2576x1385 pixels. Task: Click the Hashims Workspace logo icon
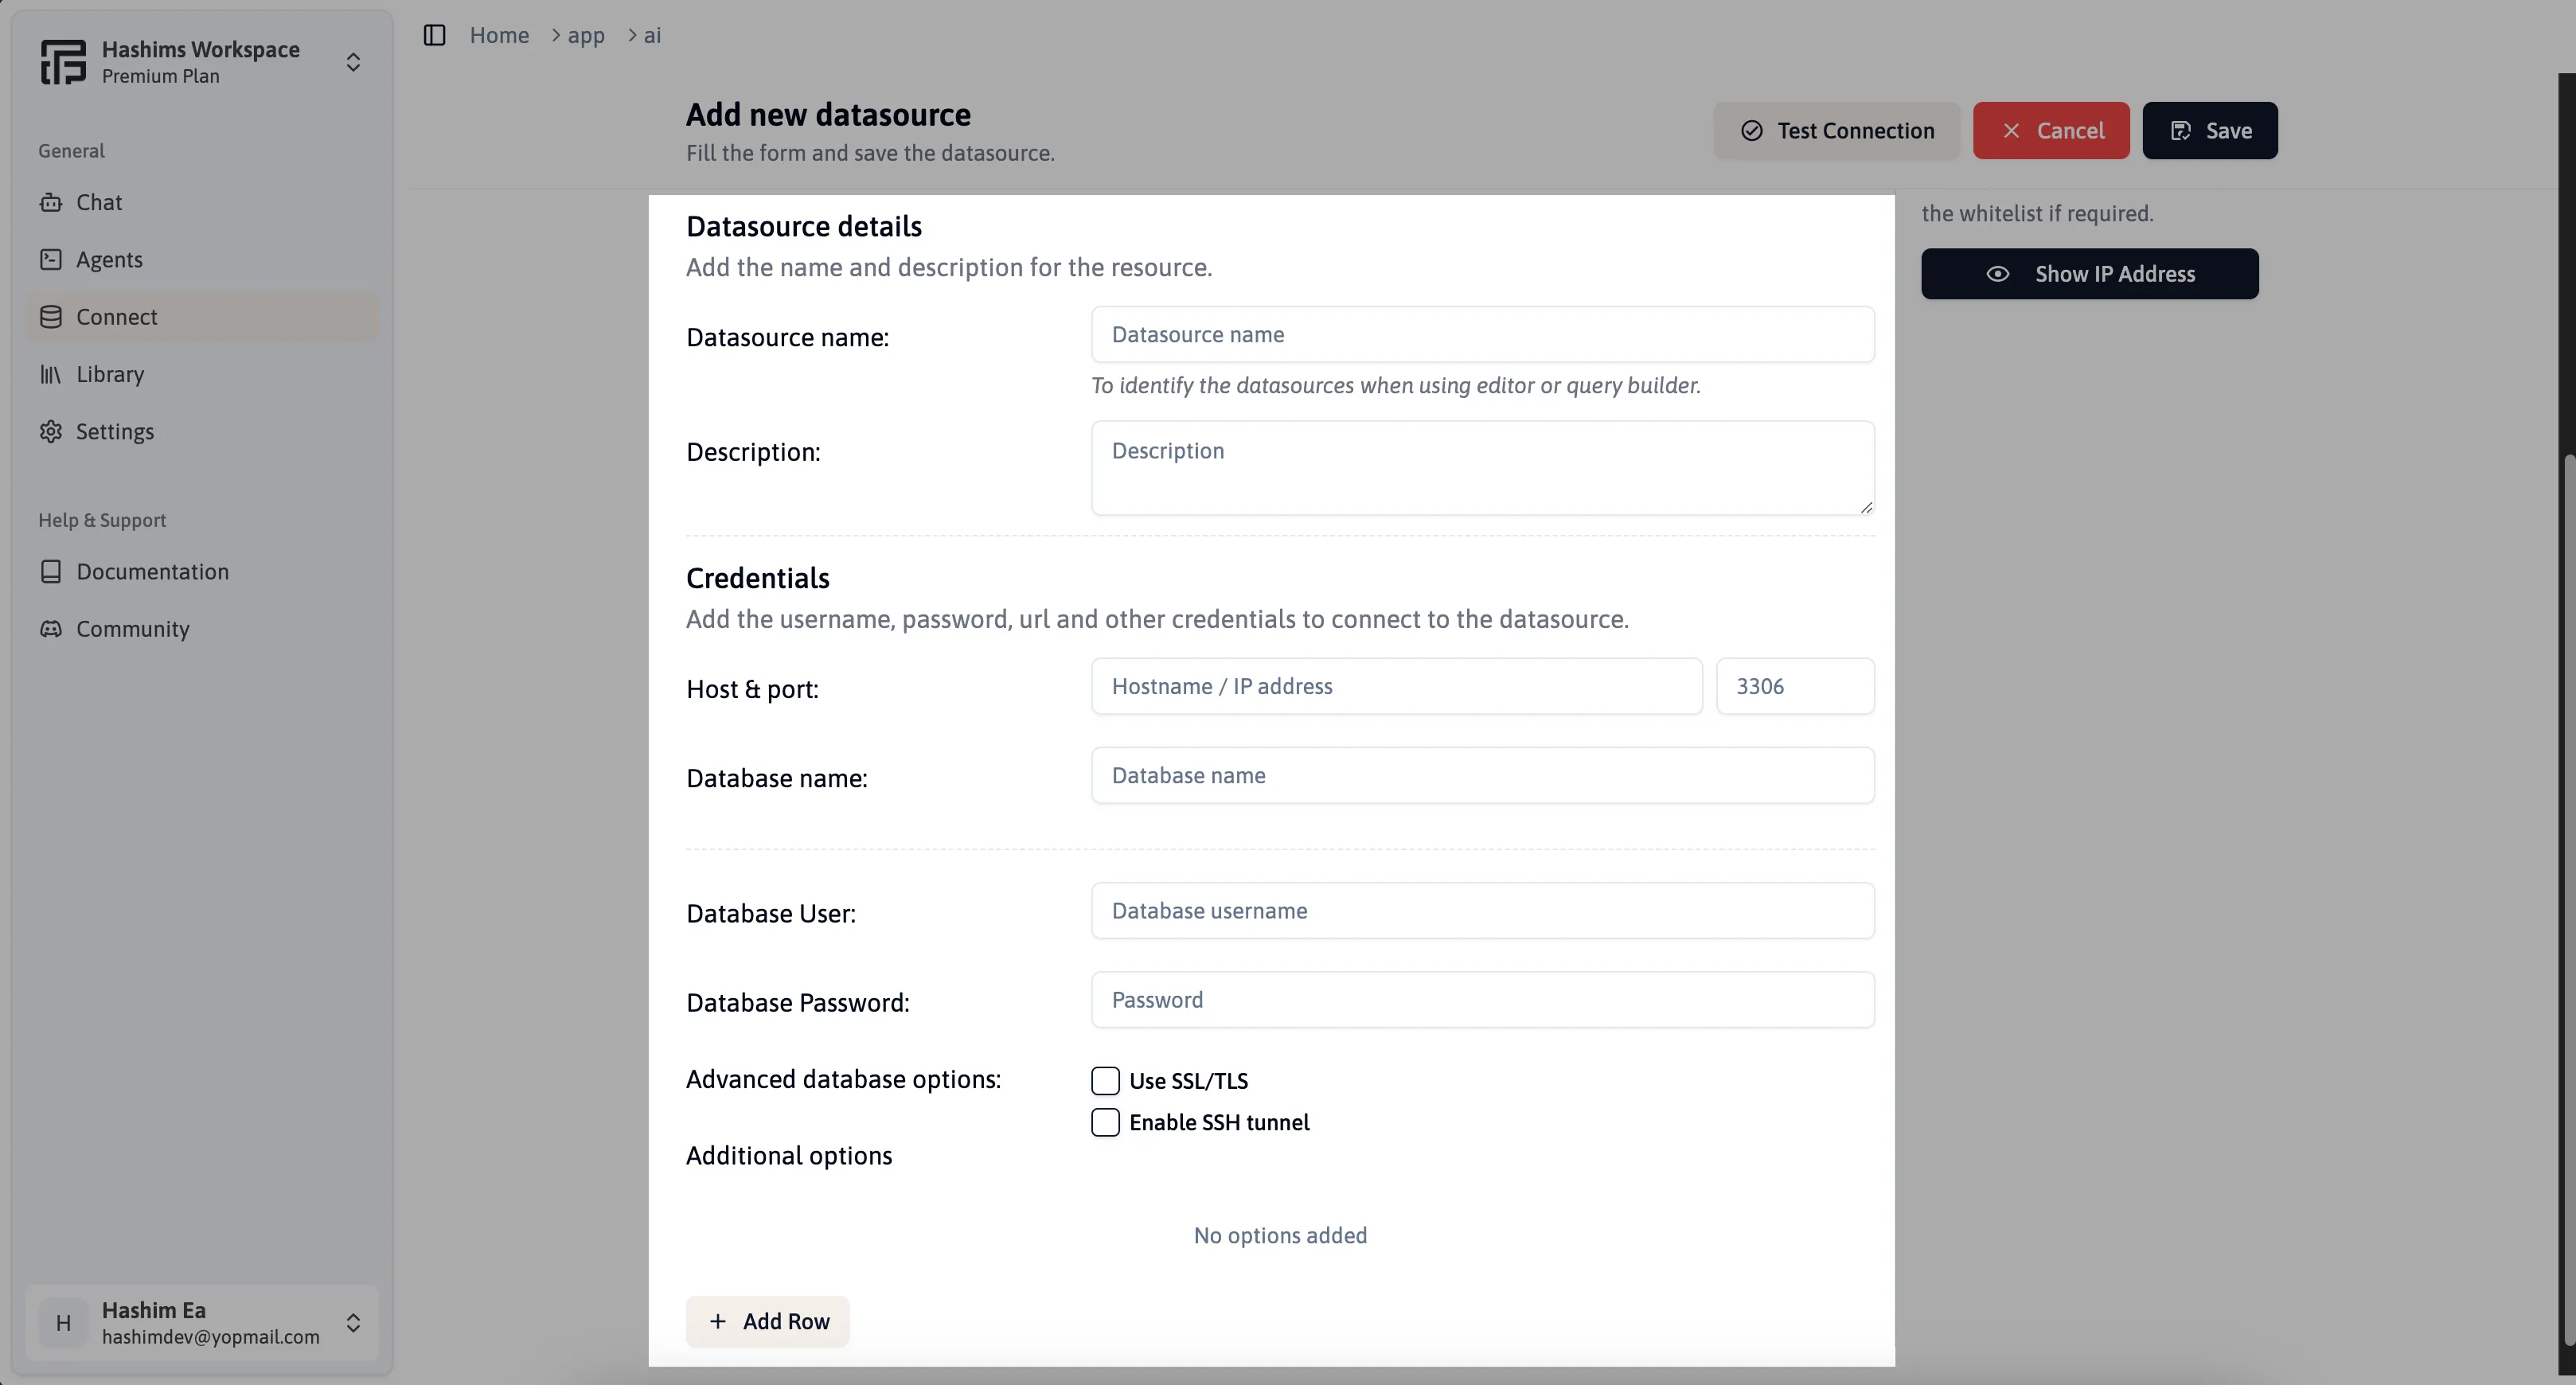[63, 62]
